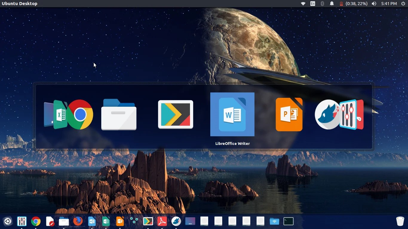Select the colorful arrow app in the switcher

(176, 114)
